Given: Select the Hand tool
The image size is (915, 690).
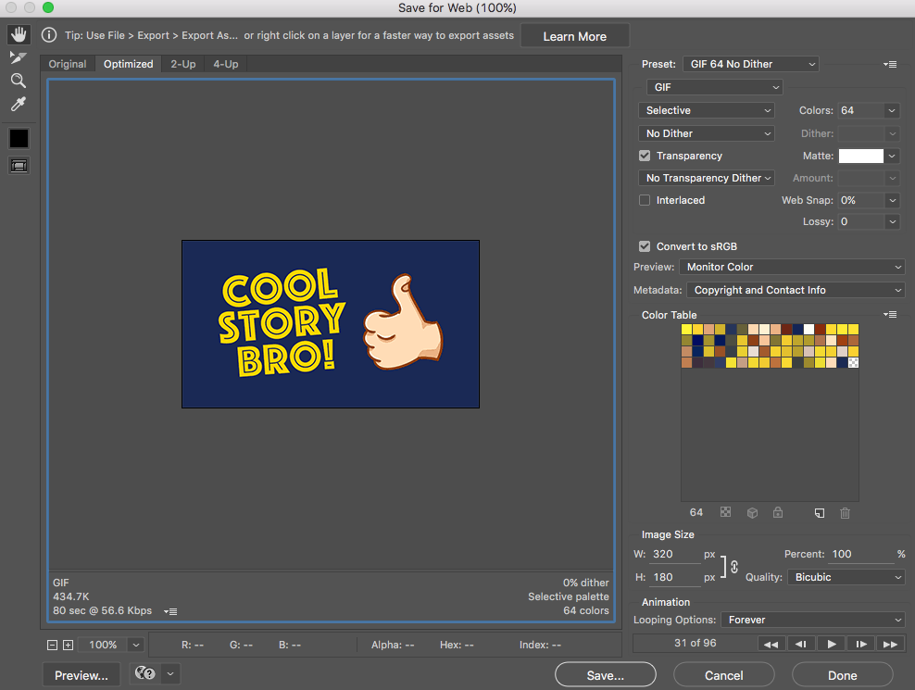Looking at the screenshot, I should point(19,33).
